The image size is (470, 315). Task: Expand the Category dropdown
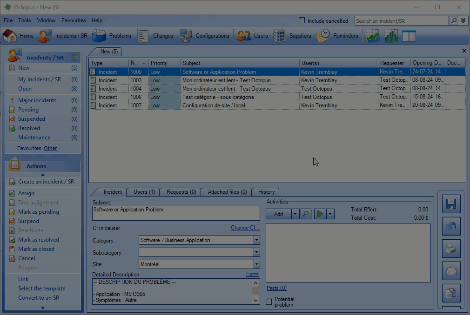256,240
